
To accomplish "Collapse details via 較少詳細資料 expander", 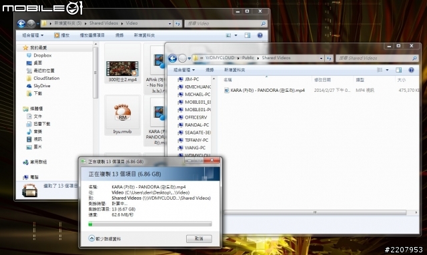I will 105,239.
